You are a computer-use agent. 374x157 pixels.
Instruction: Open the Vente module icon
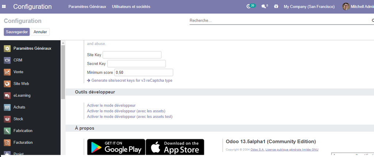click(x=7, y=72)
